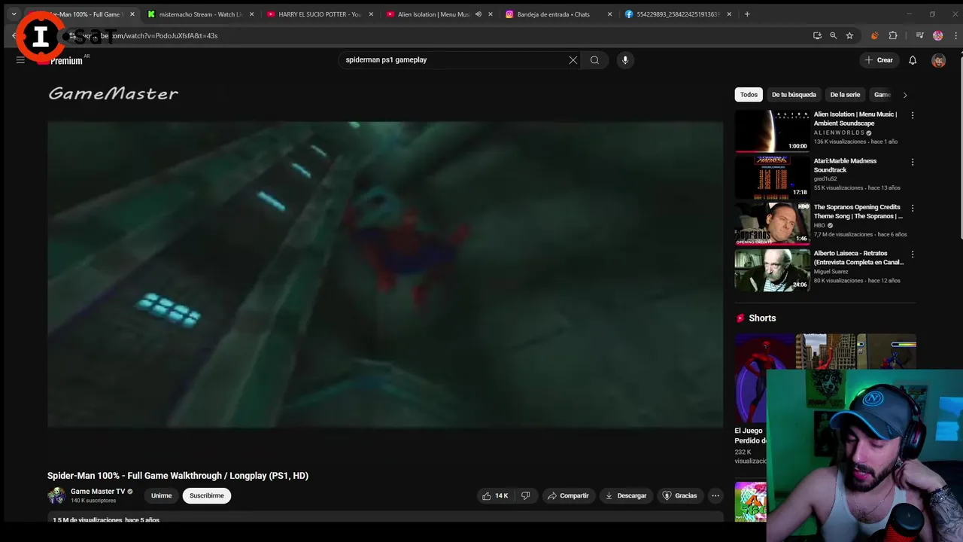Open Game Master TV channel avatar
This screenshot has height=542, width=963.
coord(56,495)
